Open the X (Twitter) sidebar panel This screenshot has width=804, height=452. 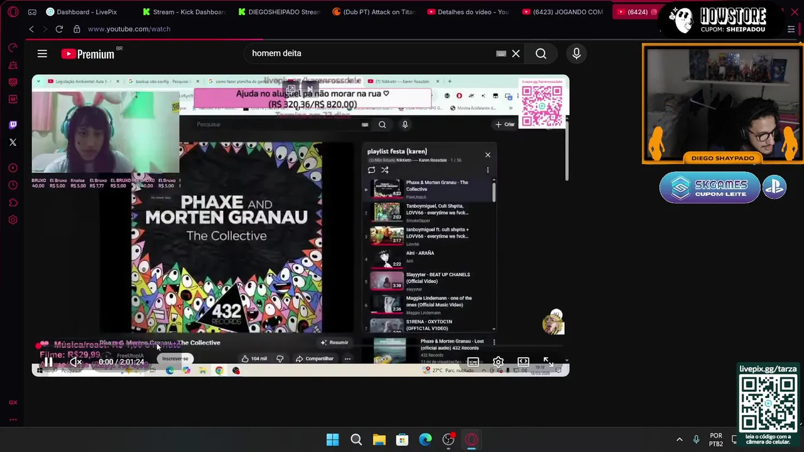tap(13, 142)
